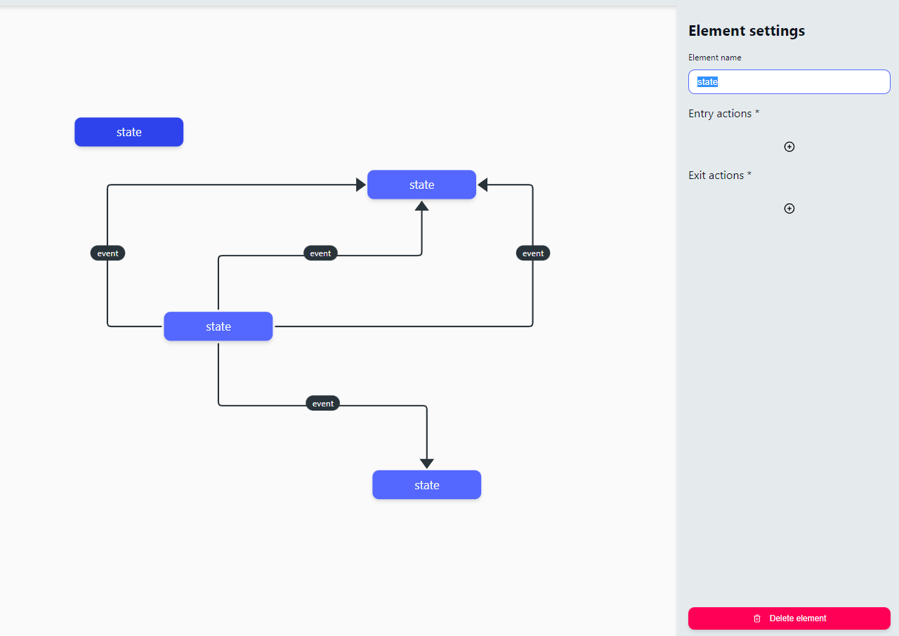Image resolution: width=899 pixels, height=636 pixels.
Task: Select the central source state node
Action: pyautogui.click(x=218, y=326)
